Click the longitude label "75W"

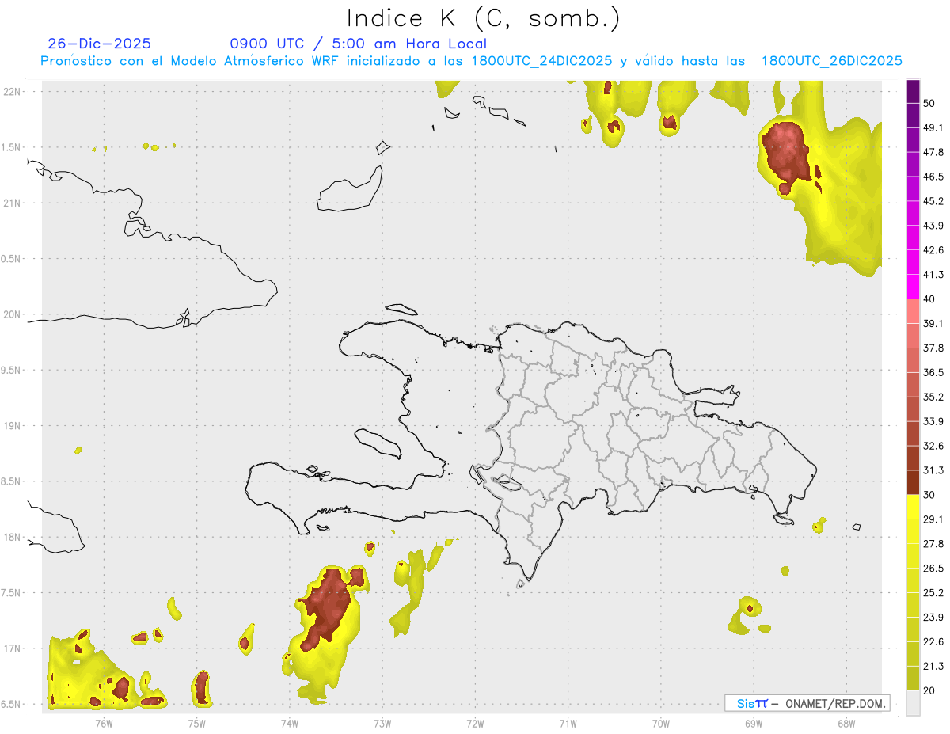click(x=197, y=723)
